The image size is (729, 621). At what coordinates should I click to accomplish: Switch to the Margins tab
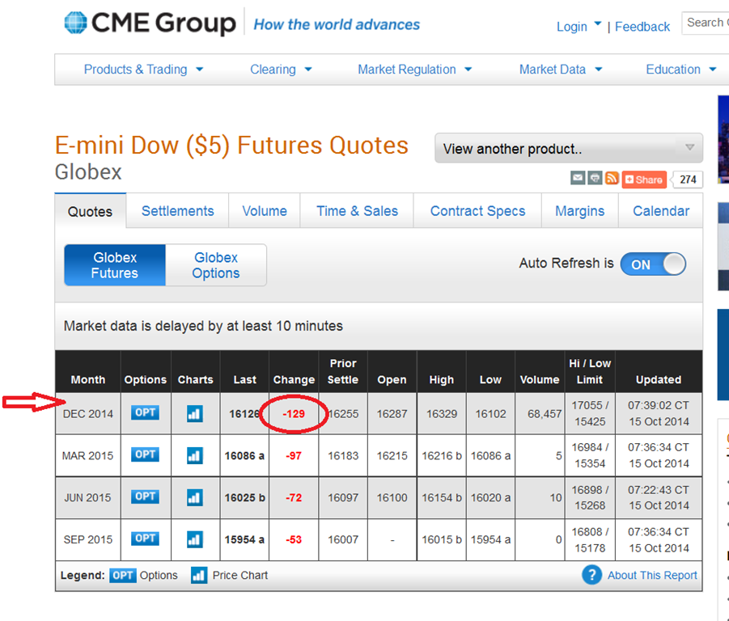point(580,211)
